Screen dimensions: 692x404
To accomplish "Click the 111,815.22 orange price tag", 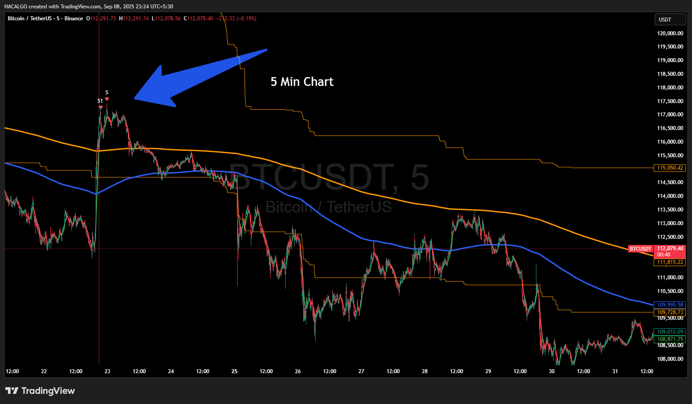I will pyautogui.click(x=670, y=262).
